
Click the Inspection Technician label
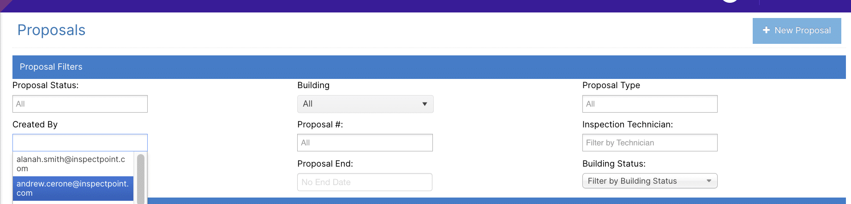pos(627,125)
